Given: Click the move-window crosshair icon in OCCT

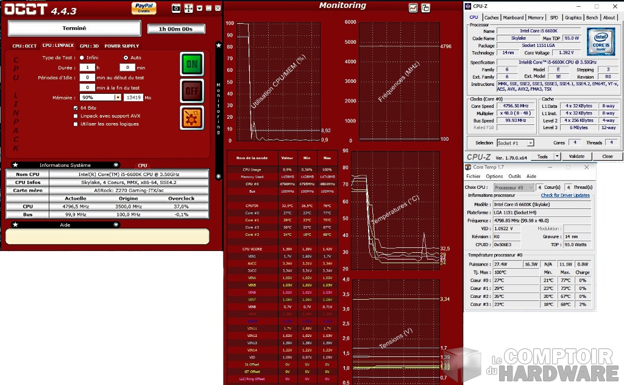Looking at the screenshot, I should point(189,8).
